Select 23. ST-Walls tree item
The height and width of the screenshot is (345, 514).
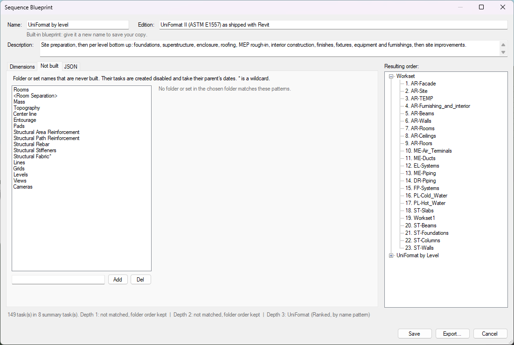click(x=419, y=248)
